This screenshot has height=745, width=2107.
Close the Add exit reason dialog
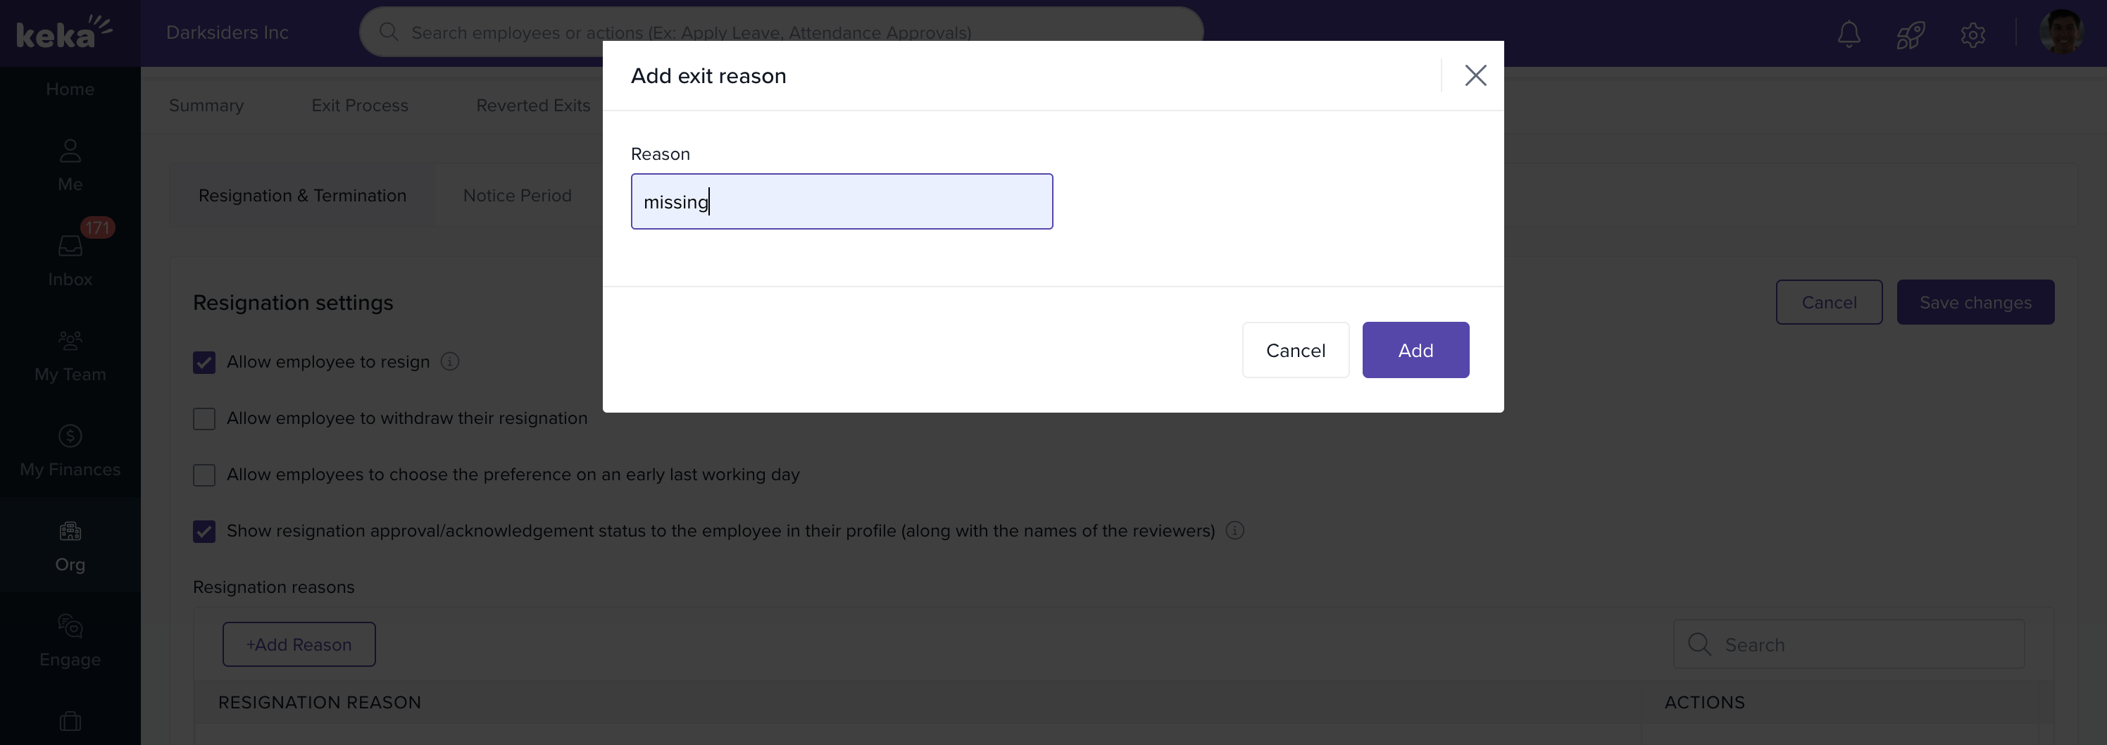(1475, 75)
